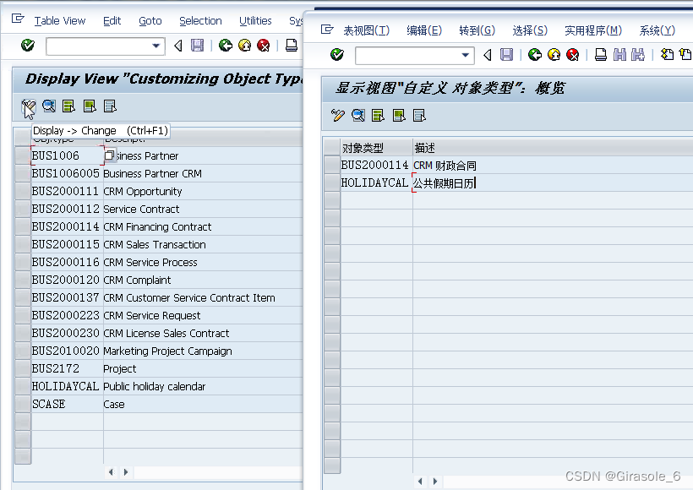The height and width of the screenshot is (490, 693).
Task: Click Display->Change pencil icon in left window
Action: click(28, 106)
